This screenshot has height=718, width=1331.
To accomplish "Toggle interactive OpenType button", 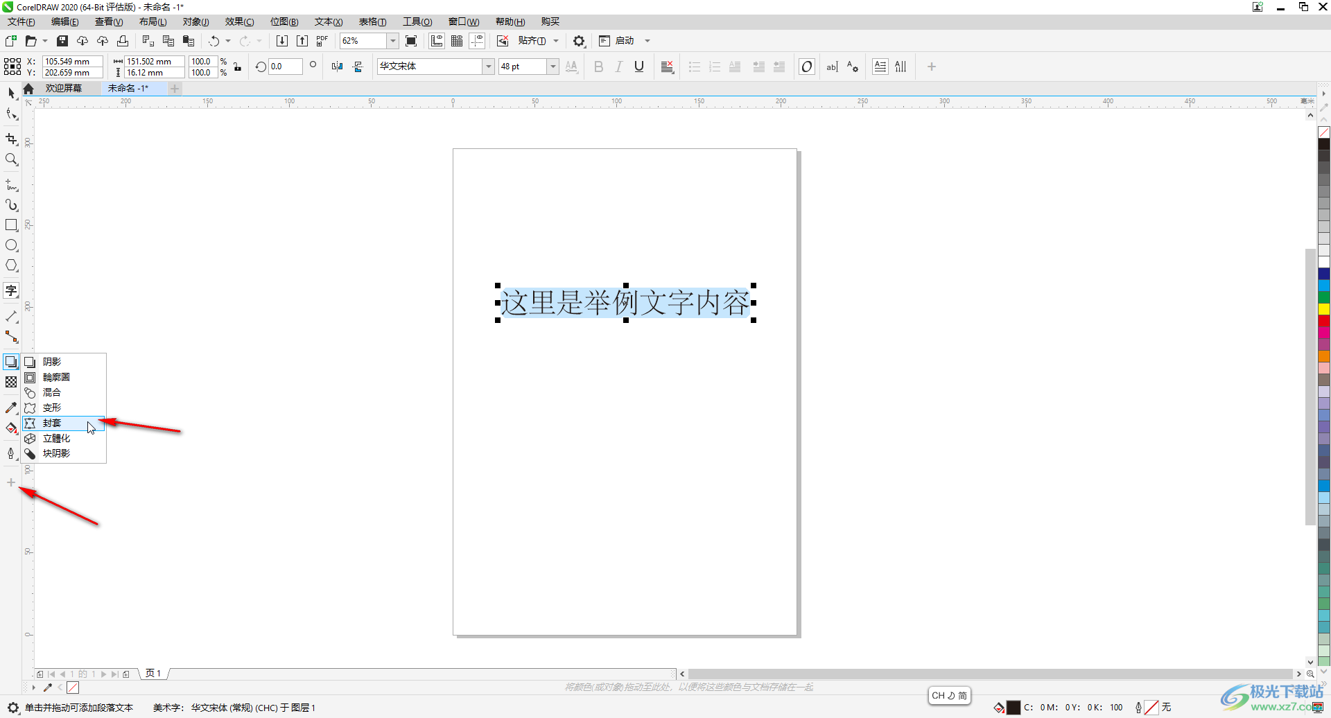I will [807, 67].
